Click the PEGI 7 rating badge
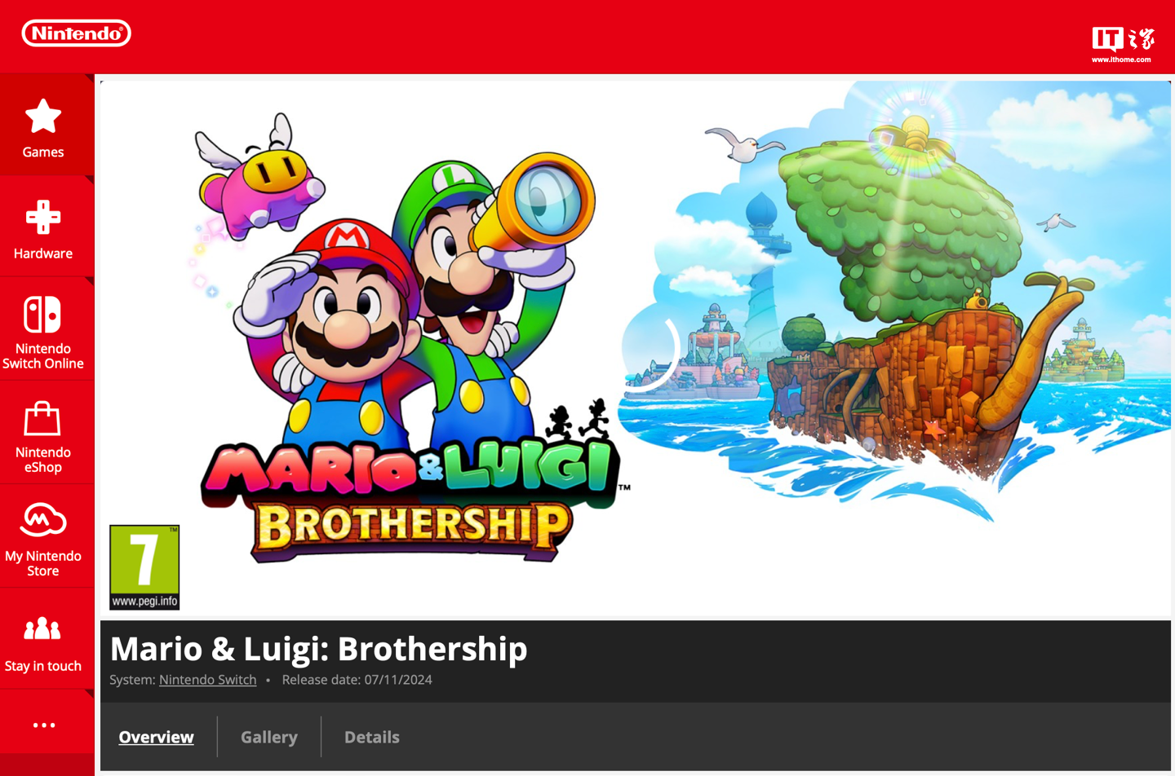 pyautogui.click(x=144, y=567)
